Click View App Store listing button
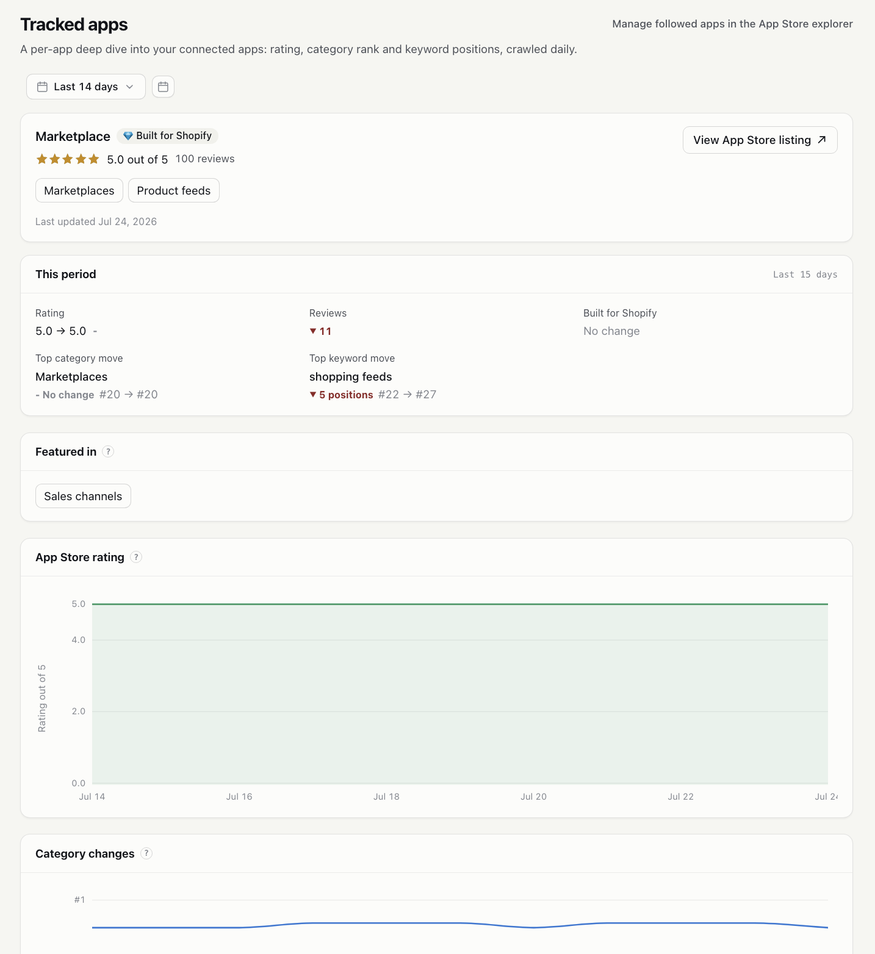This screenshot has height=954, width=875. (760, 140)
